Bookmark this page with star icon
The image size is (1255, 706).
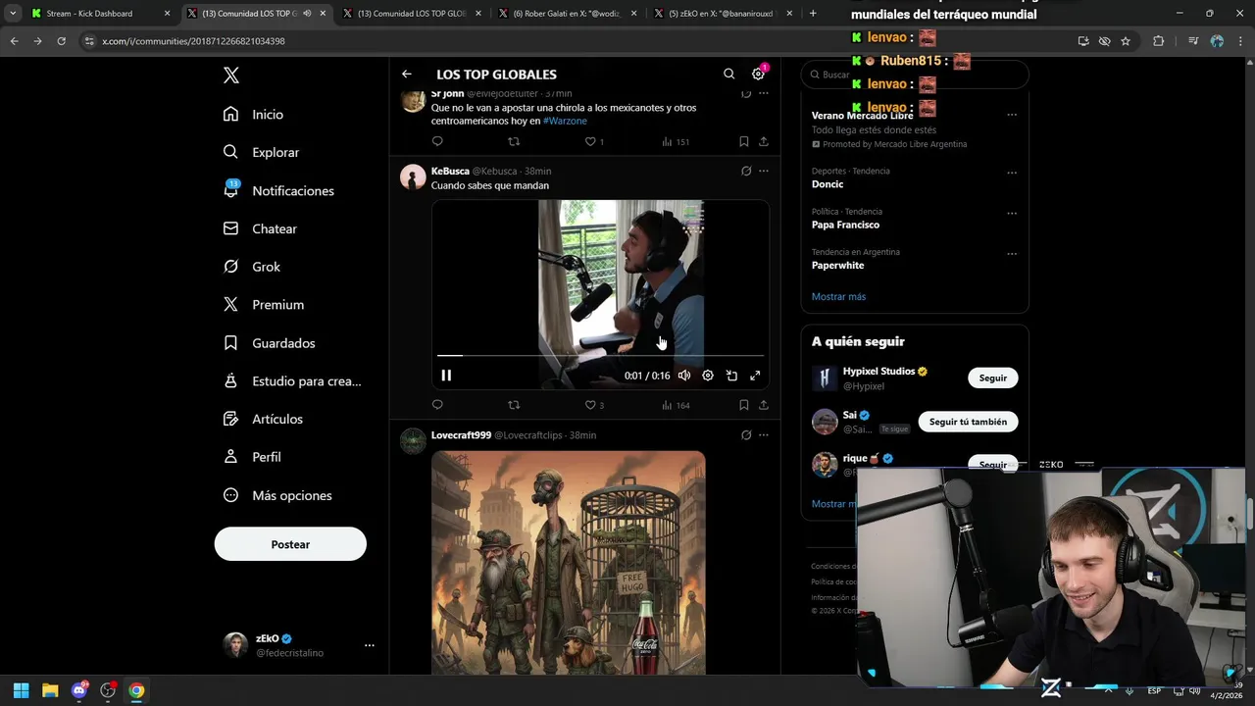coord(1126,41)
